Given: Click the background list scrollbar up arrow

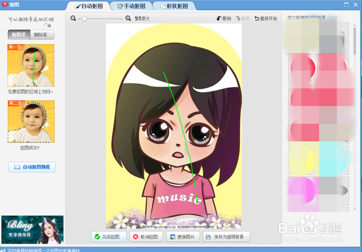Looking at the screenshot, I should pos(355,25).
